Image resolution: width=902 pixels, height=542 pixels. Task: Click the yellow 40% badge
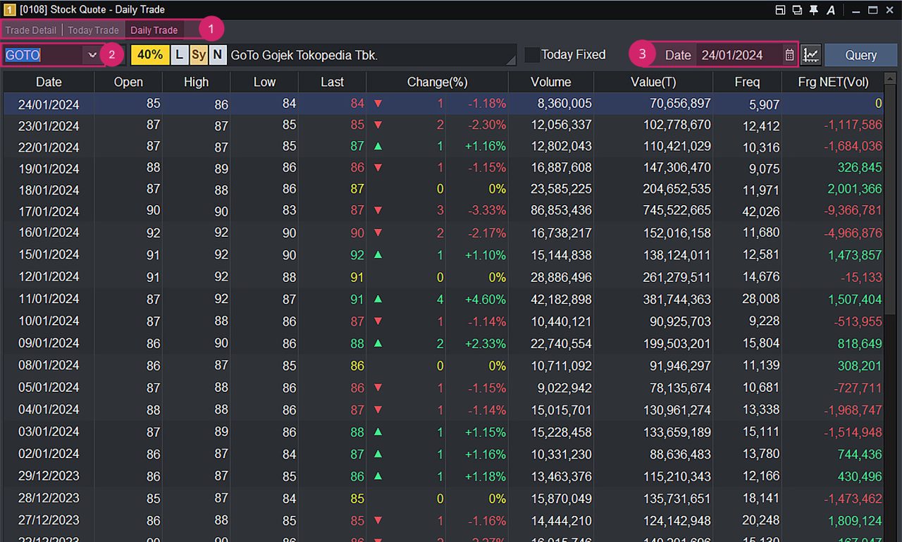(150, 55)
